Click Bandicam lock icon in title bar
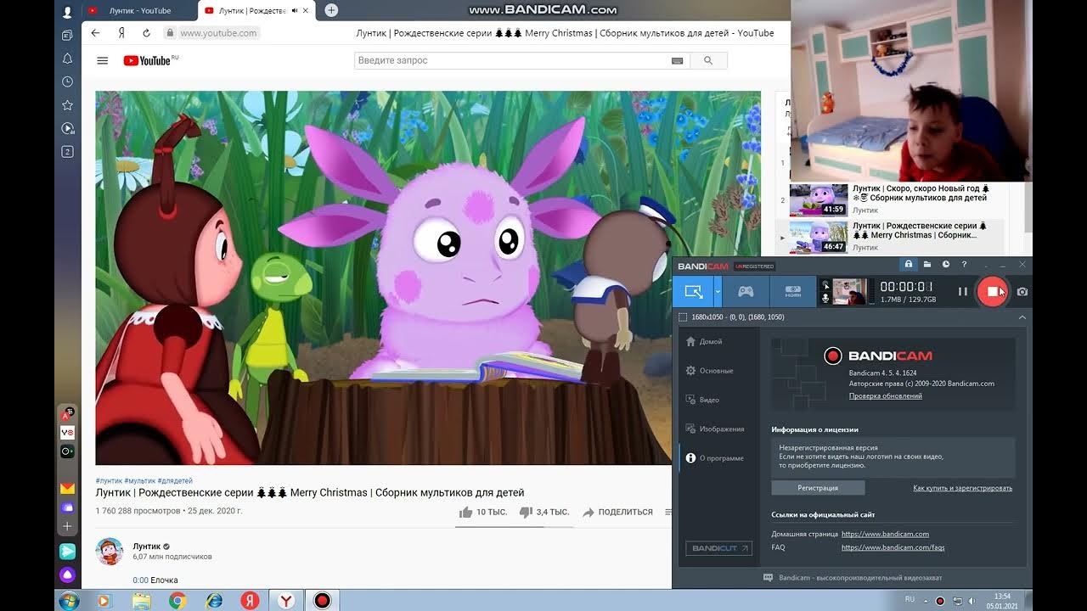Viewport: 1087px width, 611px height. [908, 265]
